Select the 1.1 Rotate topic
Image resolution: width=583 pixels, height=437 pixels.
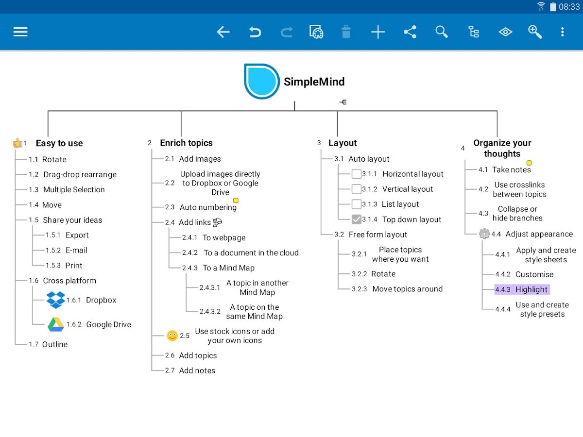coord(54,159)
